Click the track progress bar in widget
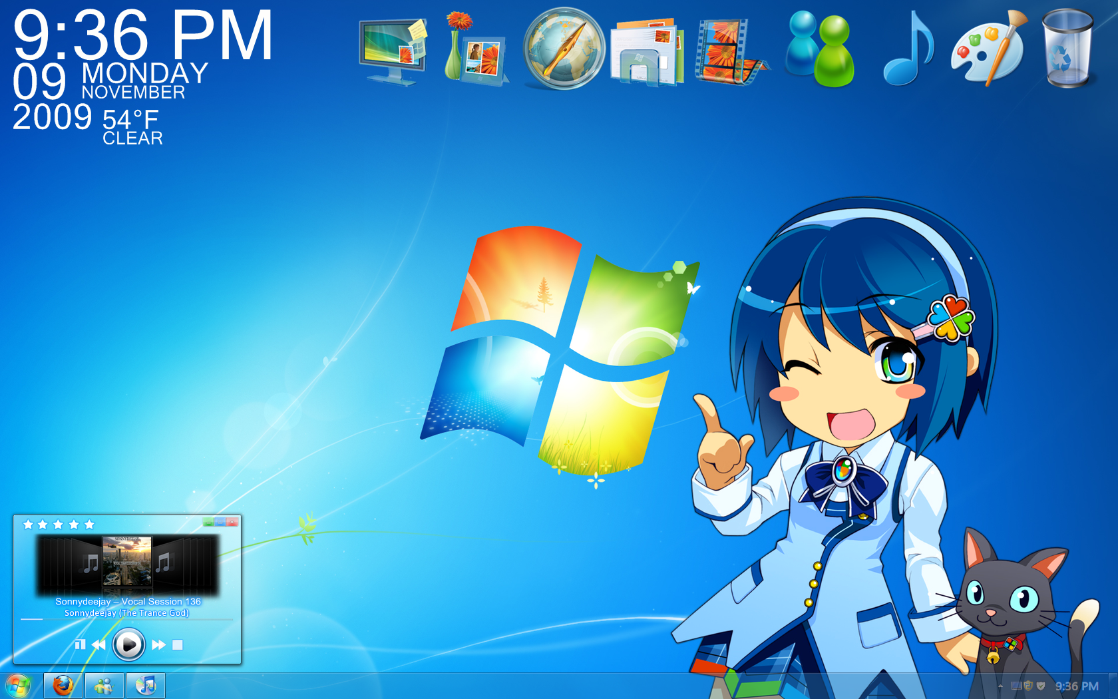The image size is (1118, 699). click(x=127, y=619)
